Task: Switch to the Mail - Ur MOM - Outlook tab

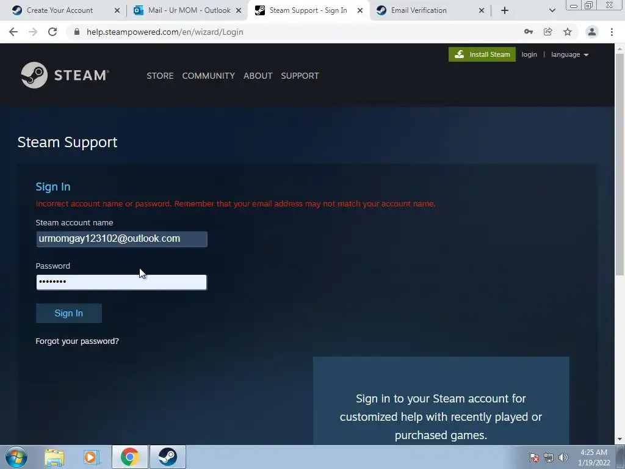Action: click(183, 10)
